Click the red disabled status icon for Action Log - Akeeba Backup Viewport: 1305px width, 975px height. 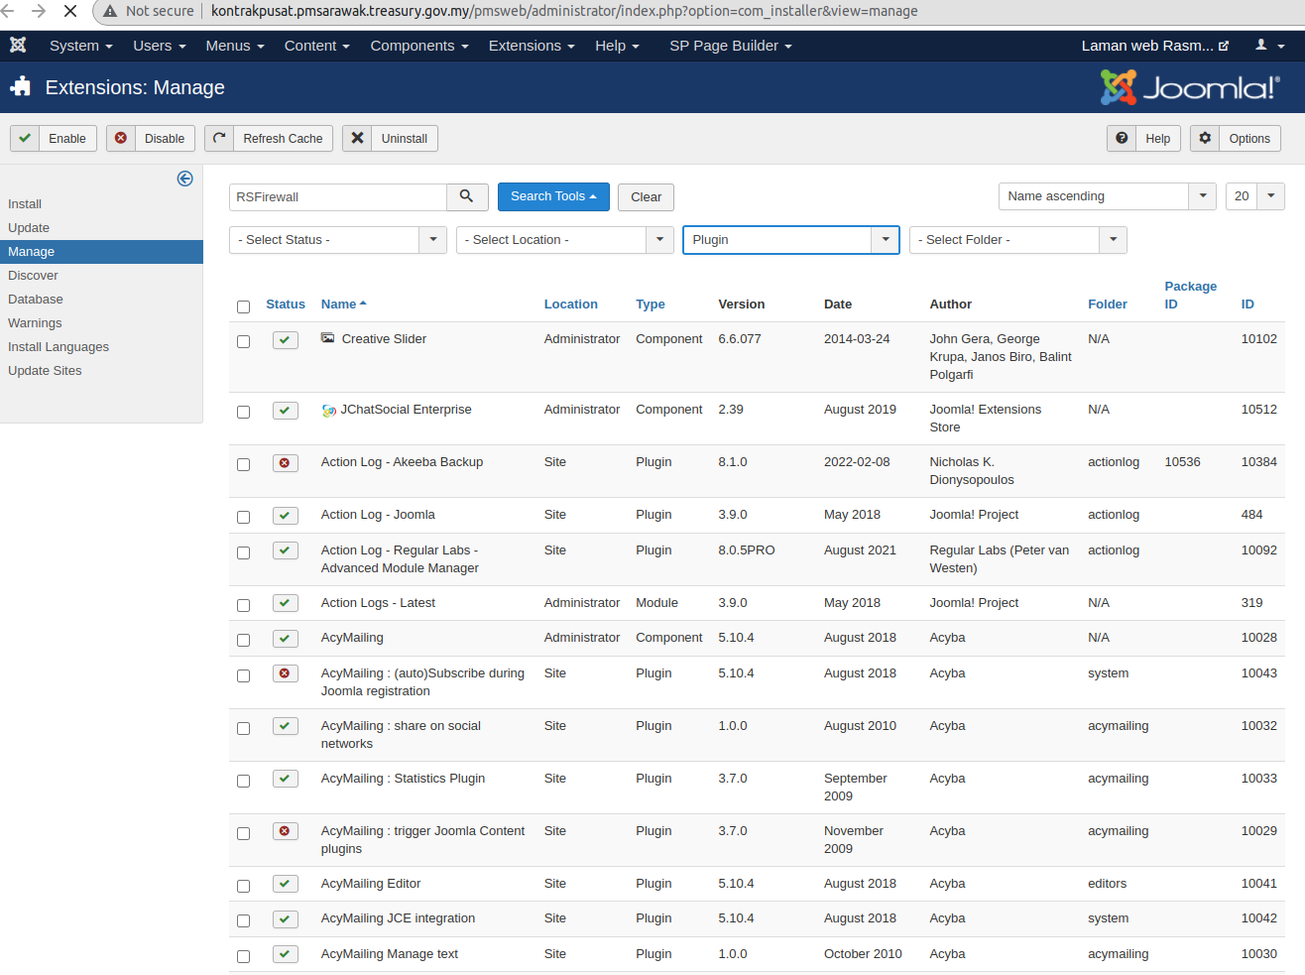point(285,463)
